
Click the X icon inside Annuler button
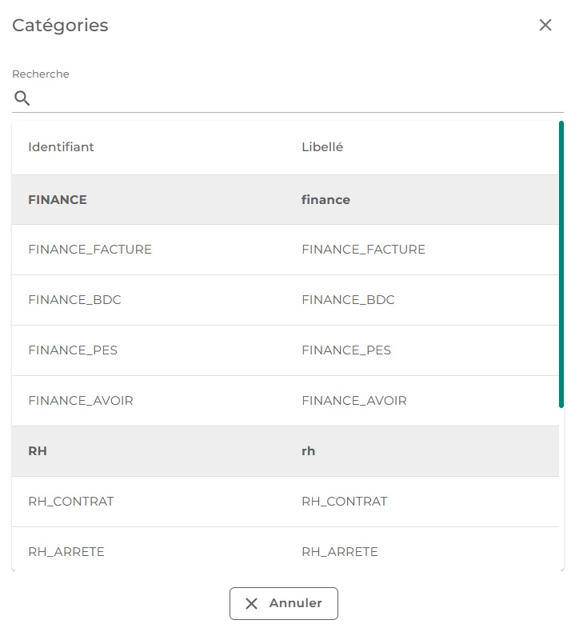tap(251, 603)
